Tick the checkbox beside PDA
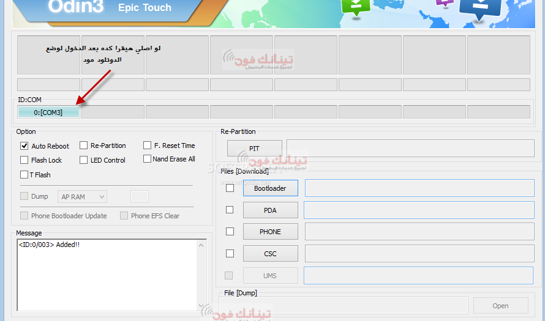This screenshot has height=321, width=545. point(230,210)
